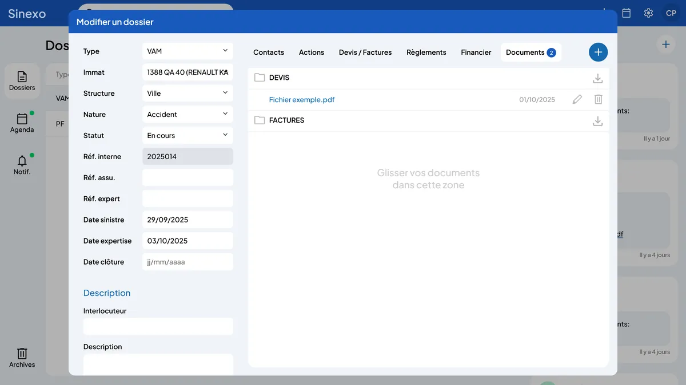Click the FACTURES folder icon
Viewport: 686px width, 385px height.
tap(260, 120)
